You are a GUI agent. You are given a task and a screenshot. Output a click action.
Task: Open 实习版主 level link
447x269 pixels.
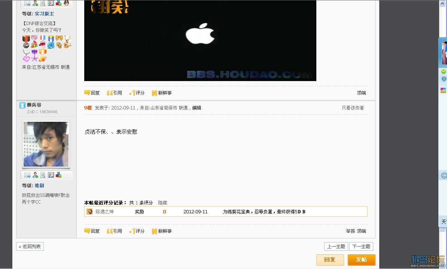click(x=44, y=14)
